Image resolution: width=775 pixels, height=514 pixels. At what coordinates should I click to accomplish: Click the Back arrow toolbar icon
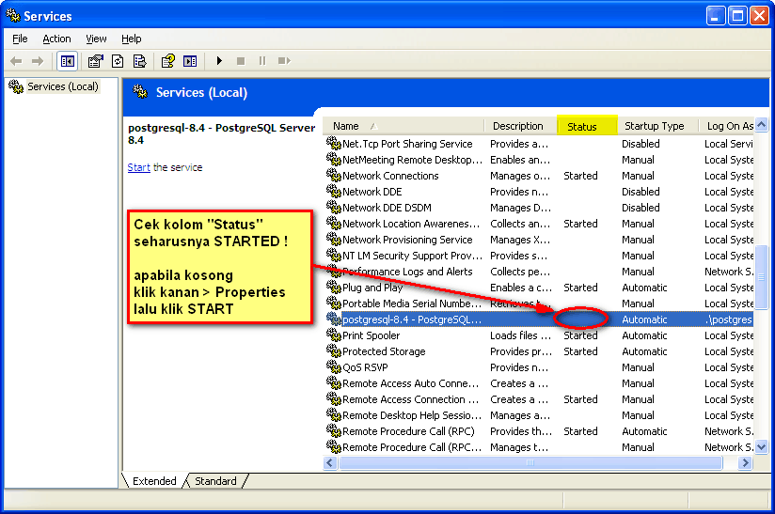16,61
